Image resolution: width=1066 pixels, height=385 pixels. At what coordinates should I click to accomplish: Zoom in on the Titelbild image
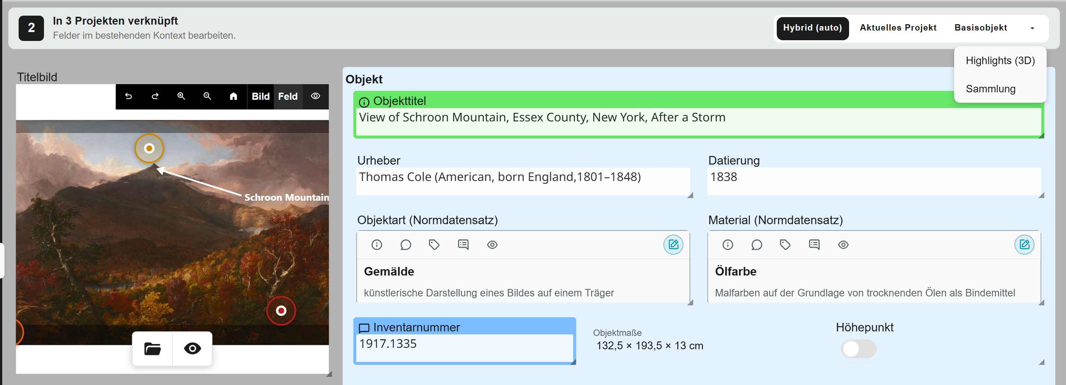tap(181, 96)
